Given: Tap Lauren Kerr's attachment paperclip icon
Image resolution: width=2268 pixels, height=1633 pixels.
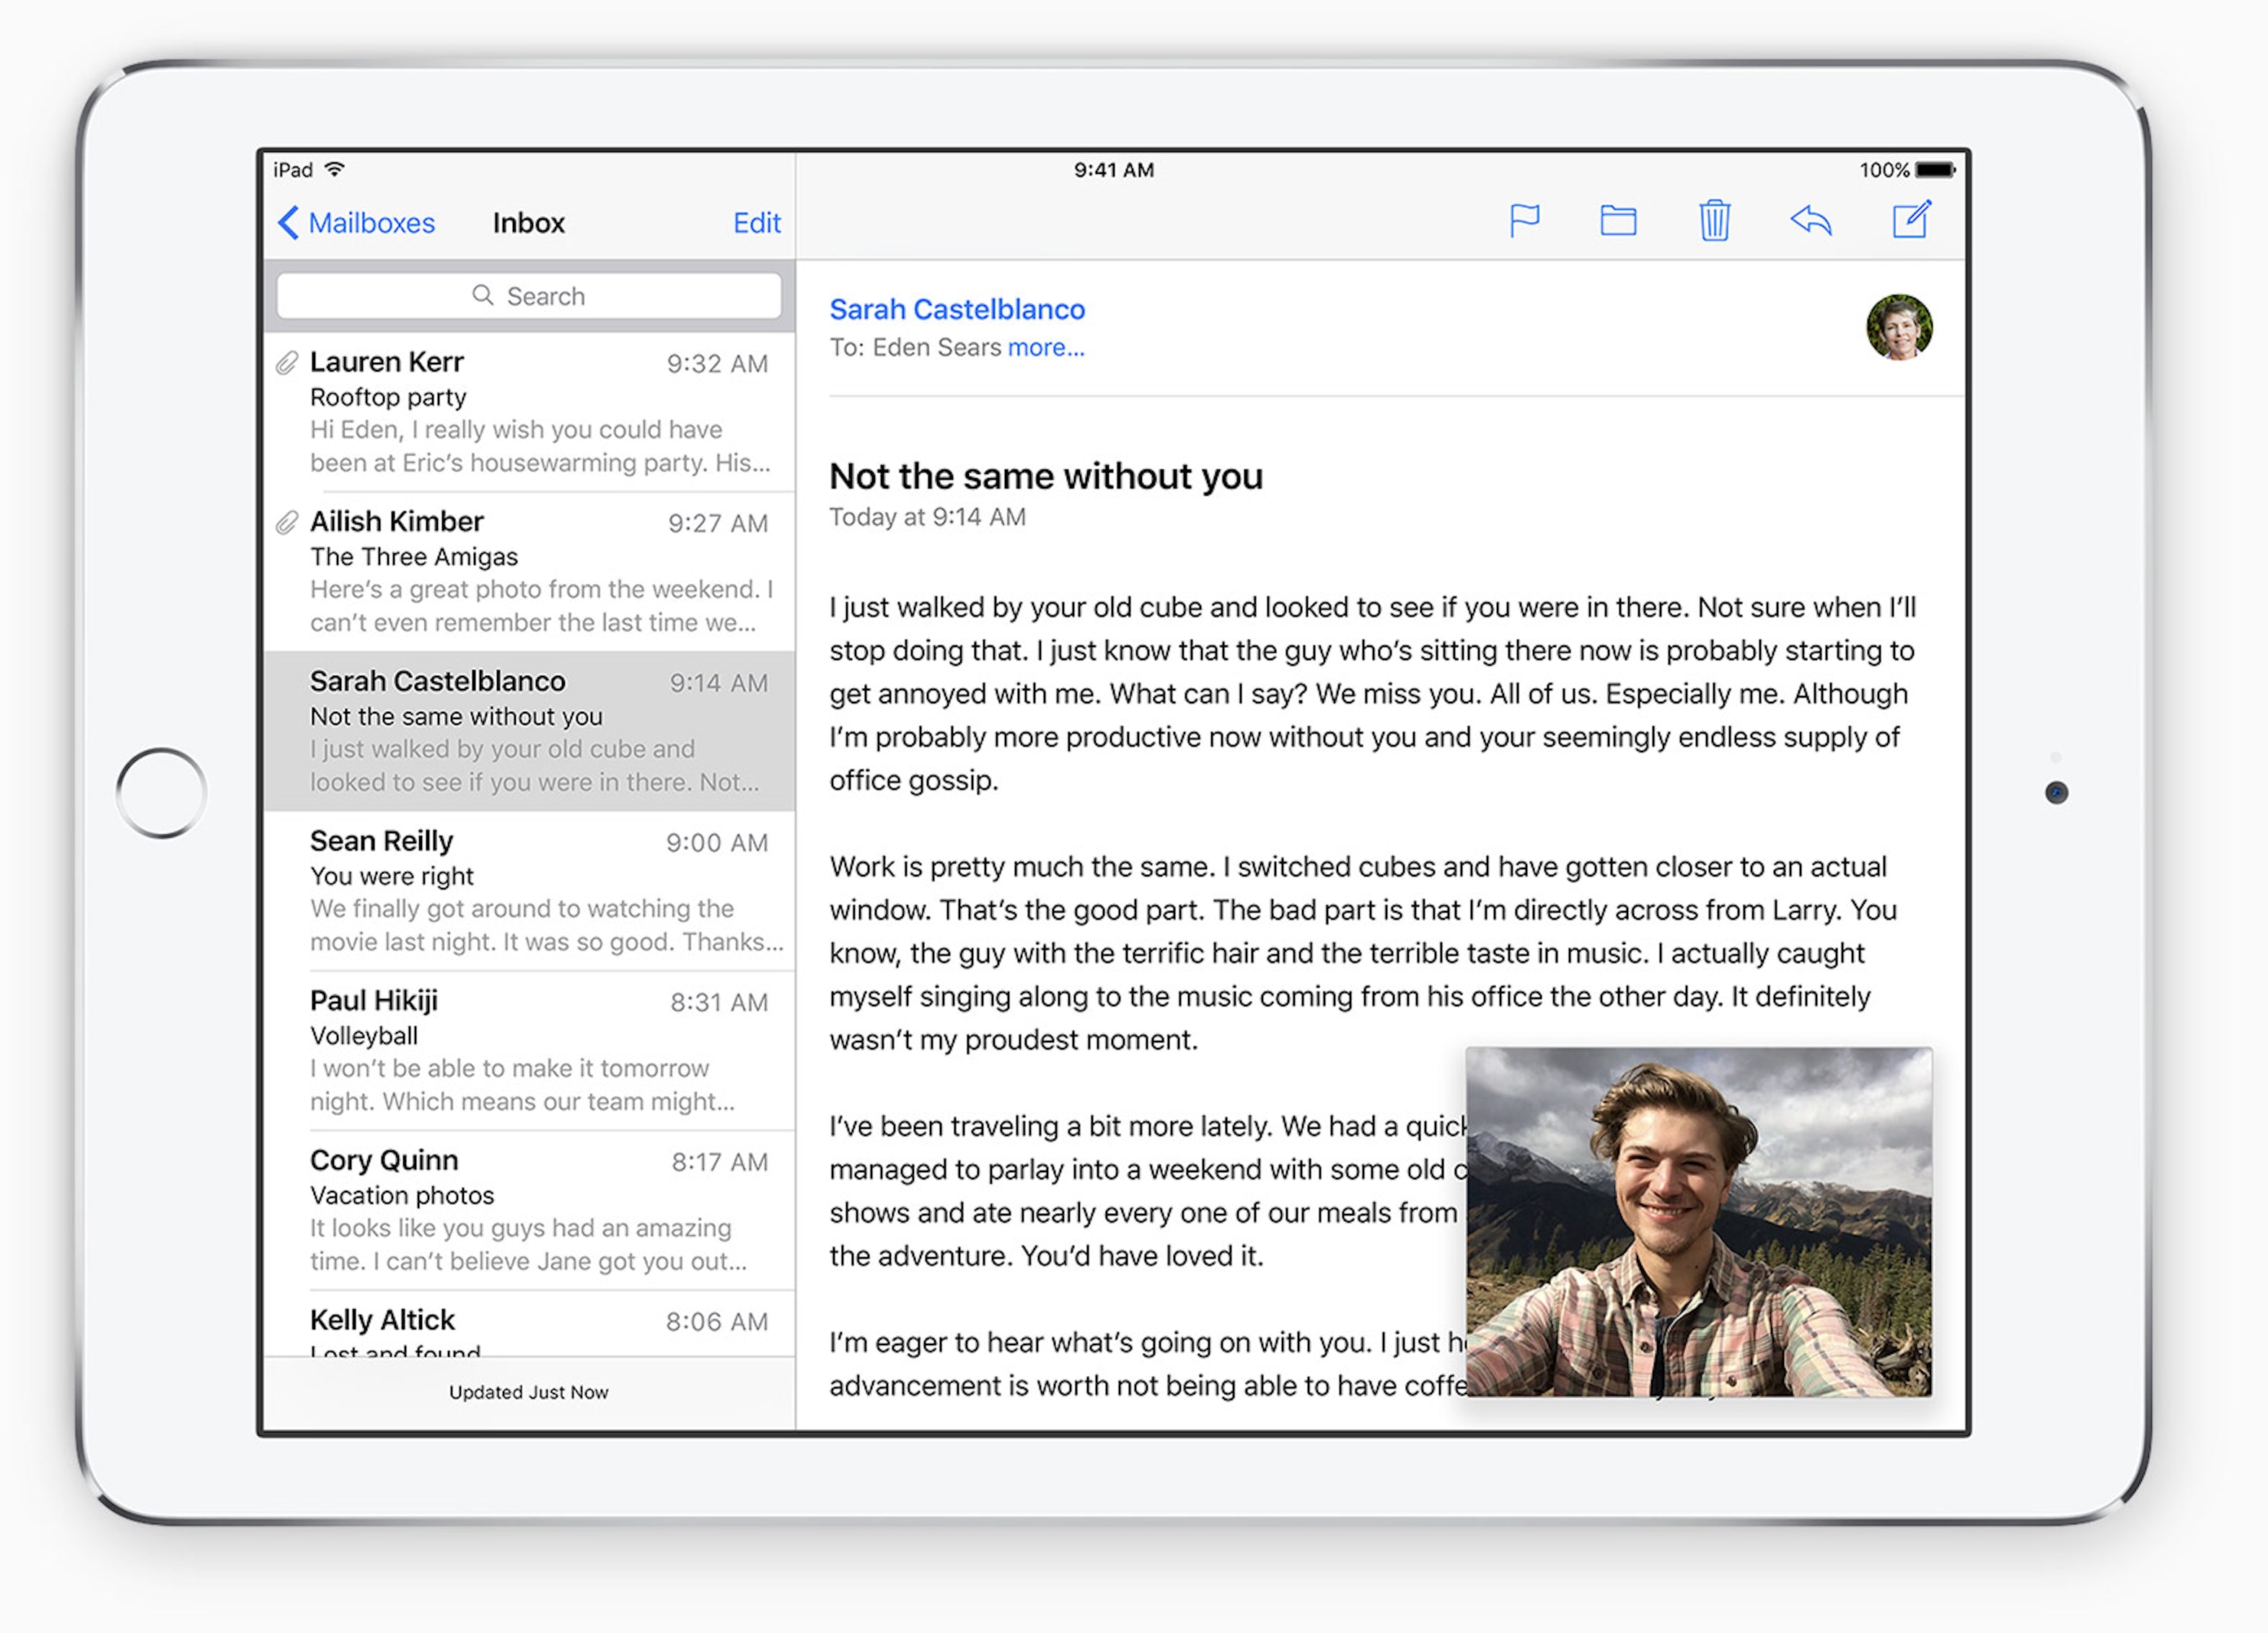Looking at the screenshot, I should (x=287, y=363).
